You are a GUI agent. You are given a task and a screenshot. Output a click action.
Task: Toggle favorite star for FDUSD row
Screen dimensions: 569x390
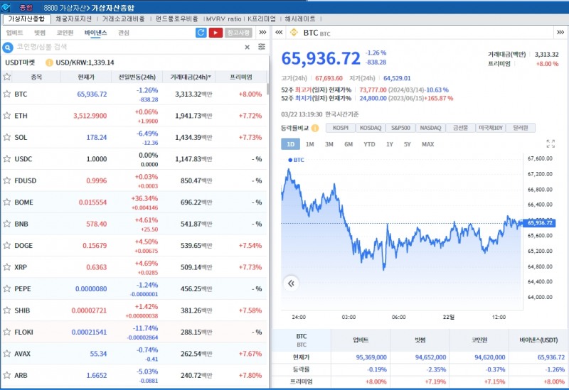click(x=7, y=180)
